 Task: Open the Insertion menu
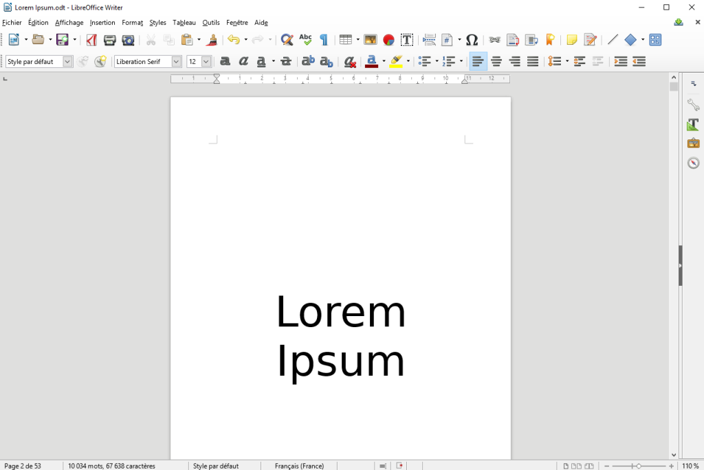(x=102, y=23)
